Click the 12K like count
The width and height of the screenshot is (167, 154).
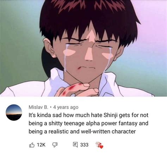41,145
